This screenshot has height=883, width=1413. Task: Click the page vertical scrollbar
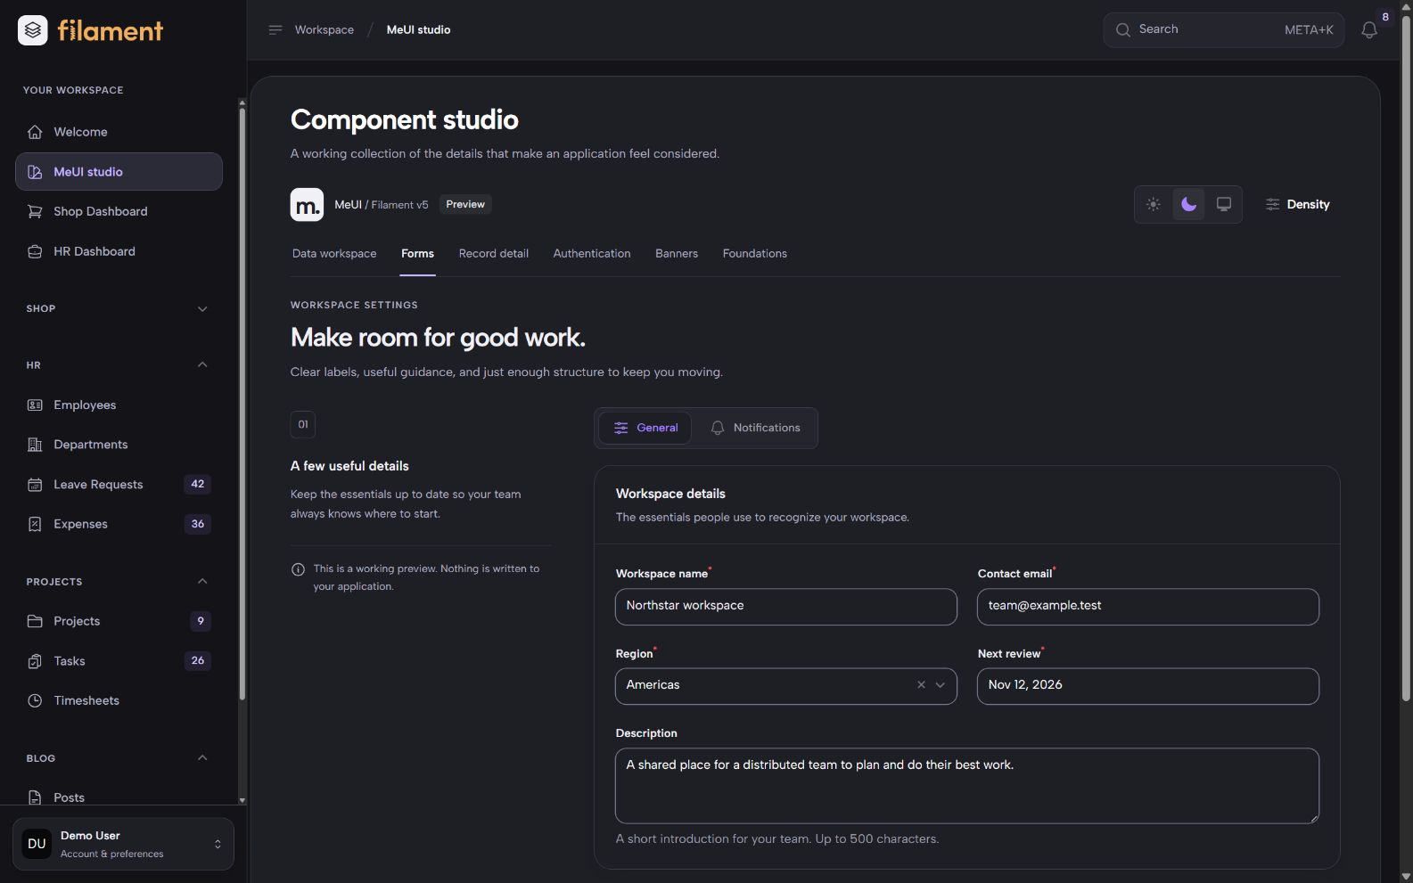(x=1406, y=356)
